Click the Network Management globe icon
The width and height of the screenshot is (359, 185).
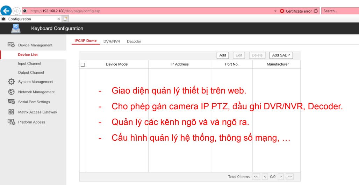tap(11, 92)
